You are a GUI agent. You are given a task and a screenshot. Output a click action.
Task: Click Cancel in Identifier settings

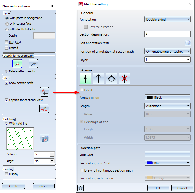tap(182, 188)
